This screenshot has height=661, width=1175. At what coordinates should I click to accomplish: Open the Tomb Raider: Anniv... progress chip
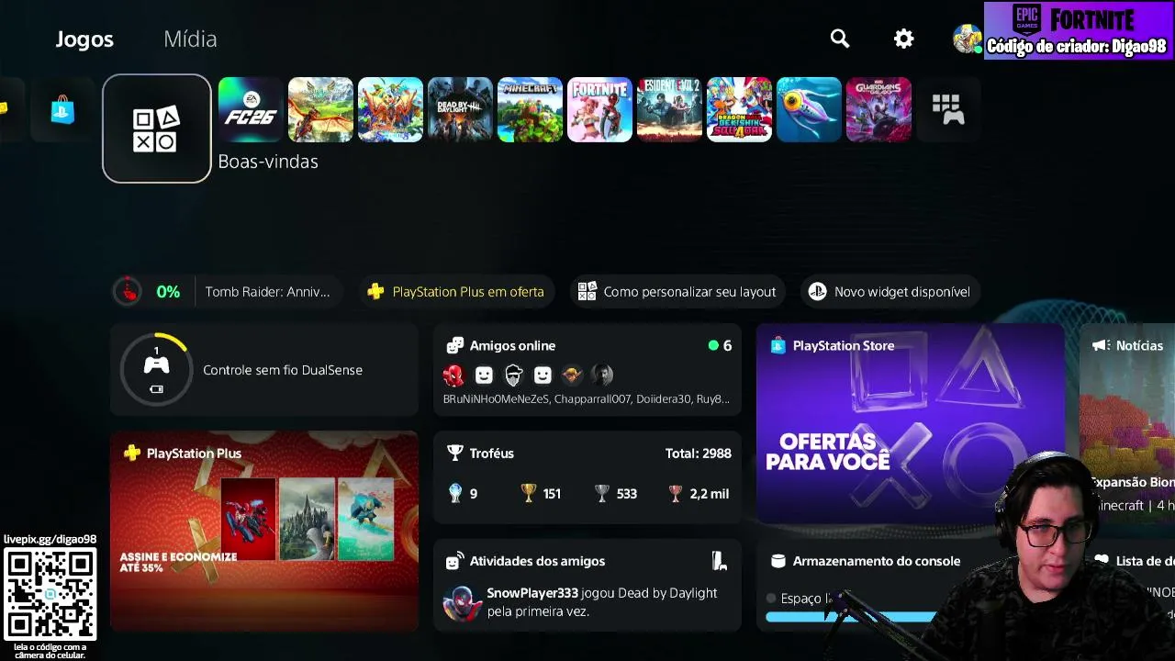[228, 292]
